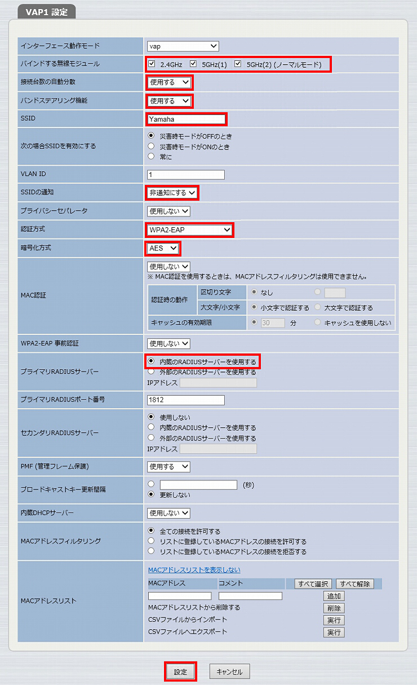Click 実行 for CSVファイルからインポート
417x685 pixels.
click(334, 620)
